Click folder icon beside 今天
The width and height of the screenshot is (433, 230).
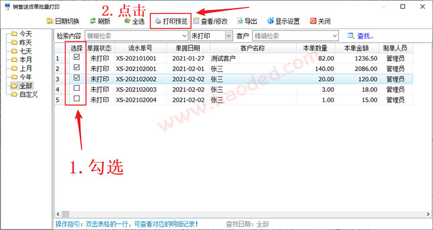point(14,34)
